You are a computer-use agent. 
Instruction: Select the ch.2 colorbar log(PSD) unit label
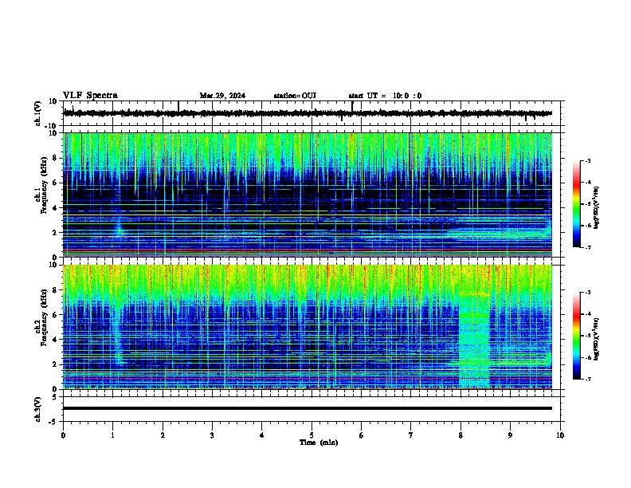coord(597,339)
